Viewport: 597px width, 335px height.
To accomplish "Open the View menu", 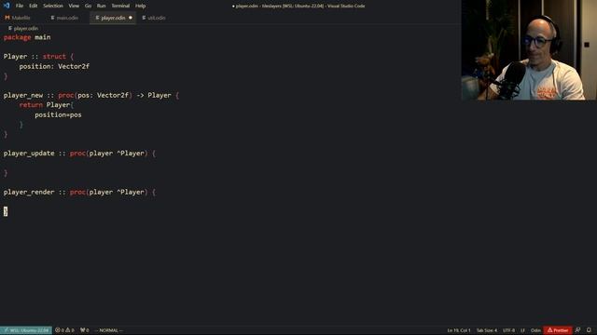I will point(74,6).
